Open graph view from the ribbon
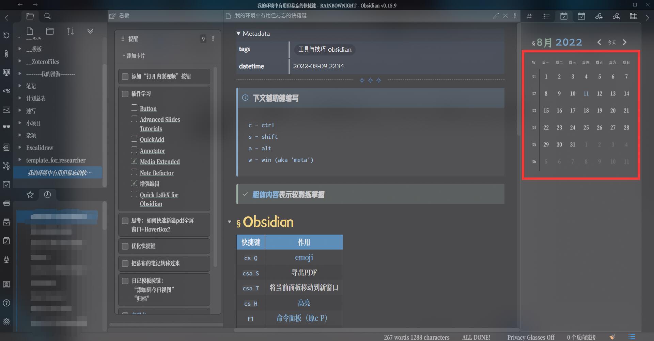Image resolution: width=654 pixels, height=341 pixels. (6, 166)
